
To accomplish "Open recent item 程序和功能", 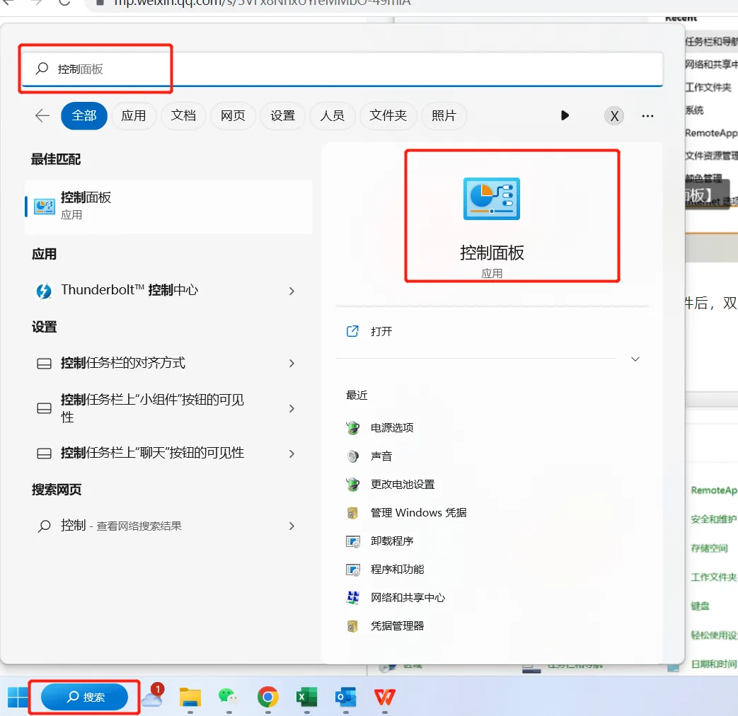I will click(397, 569).
